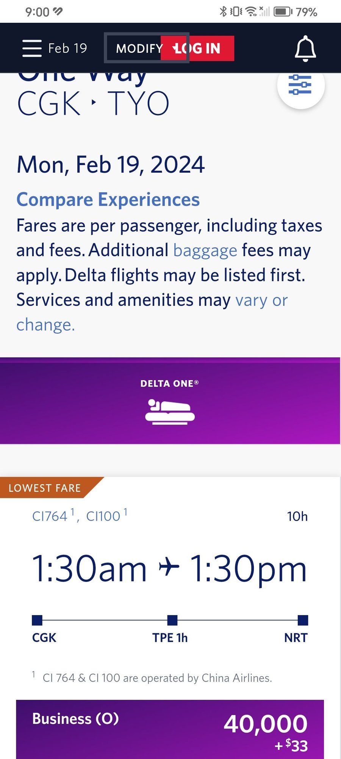This screenshot has width=341, height=759.
Task: Open flight CI764 details link
Action: tap(50, 516)
